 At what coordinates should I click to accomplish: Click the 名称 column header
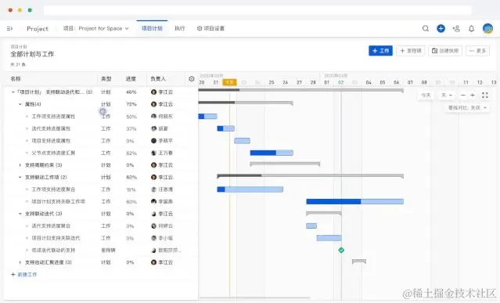(x=16, y=79)
